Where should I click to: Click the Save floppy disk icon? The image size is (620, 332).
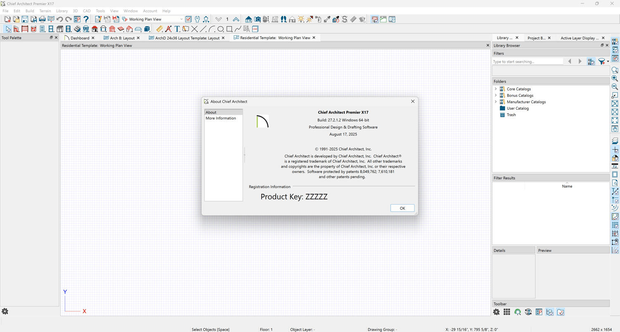coord(25,19)
